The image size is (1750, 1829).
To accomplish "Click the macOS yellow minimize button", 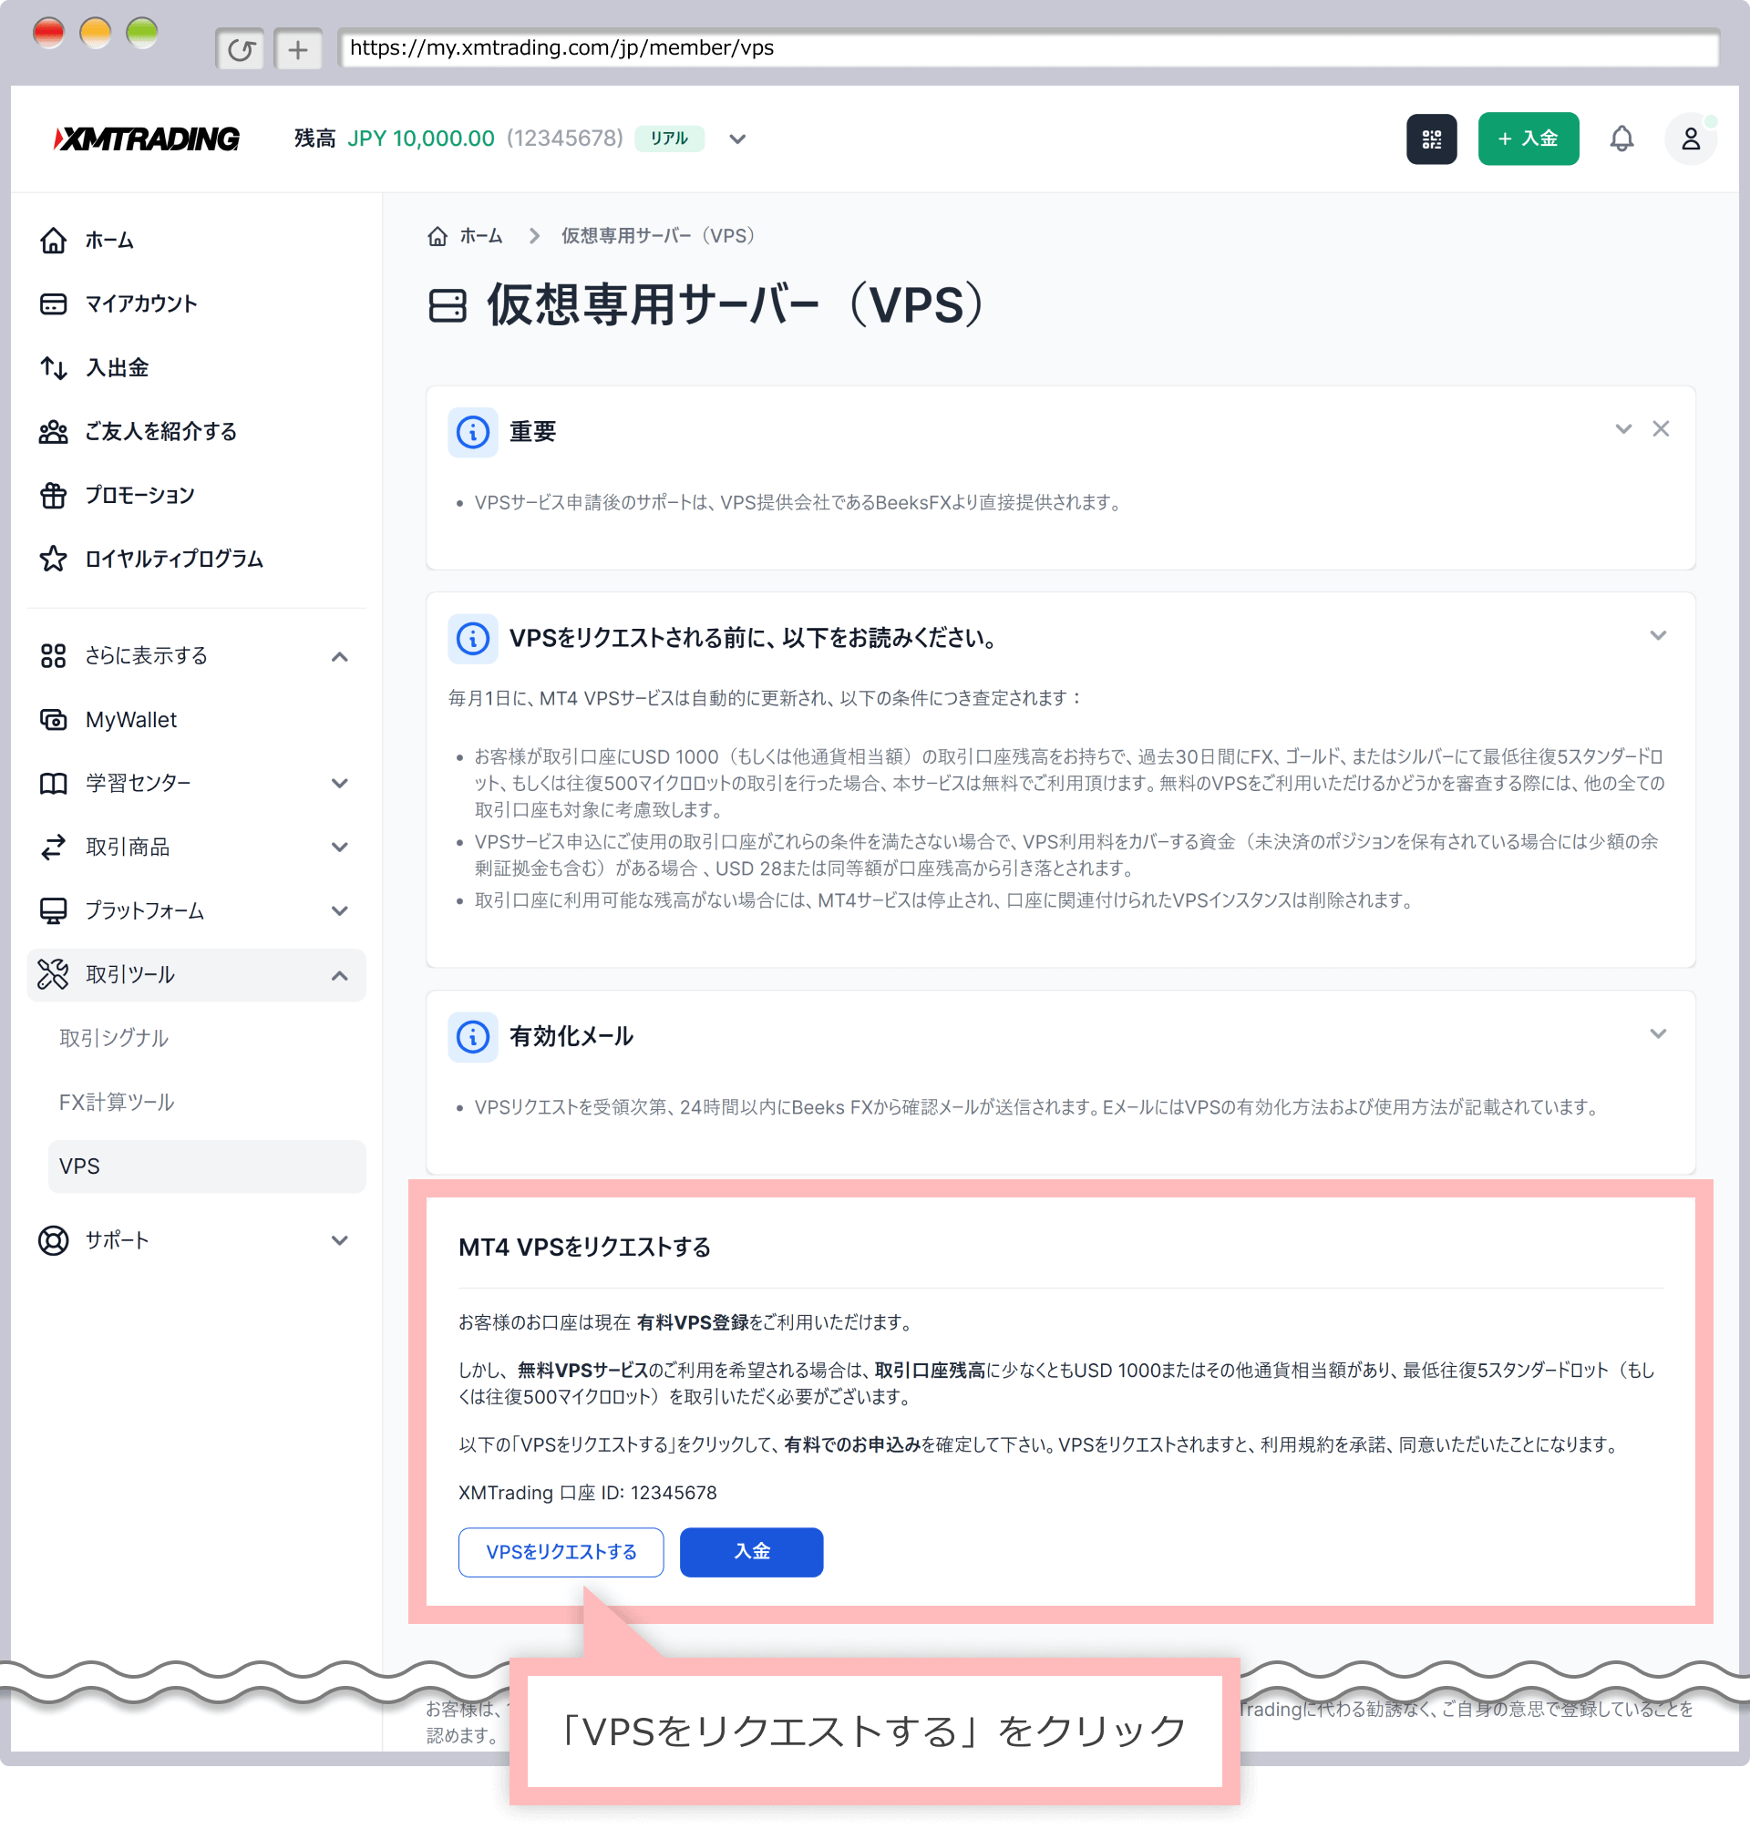I will click(x=95, y=33).
